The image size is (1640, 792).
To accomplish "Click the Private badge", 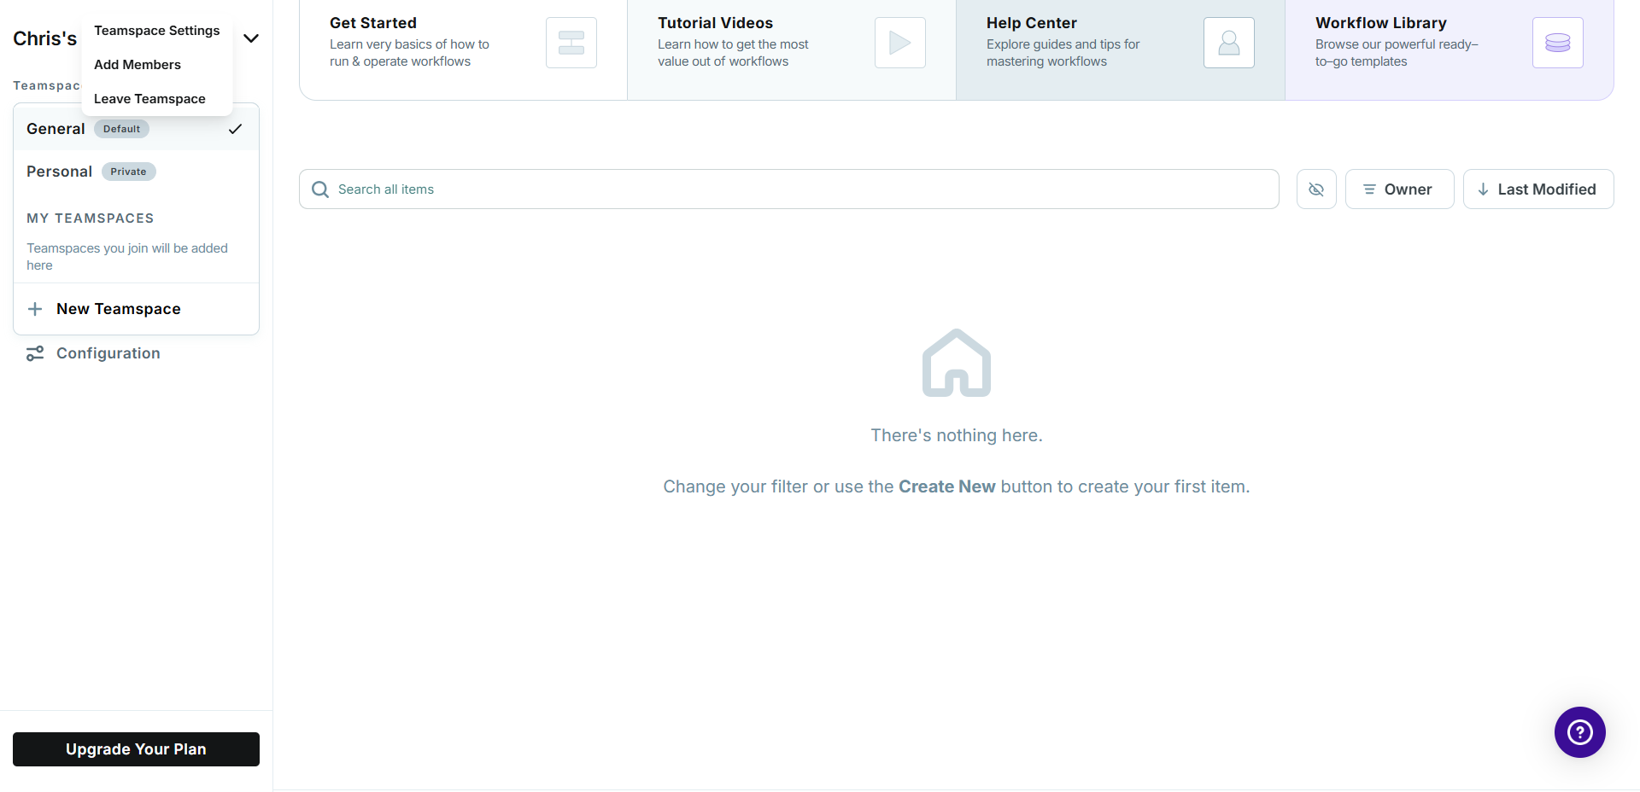I will (x=128, y=172).
